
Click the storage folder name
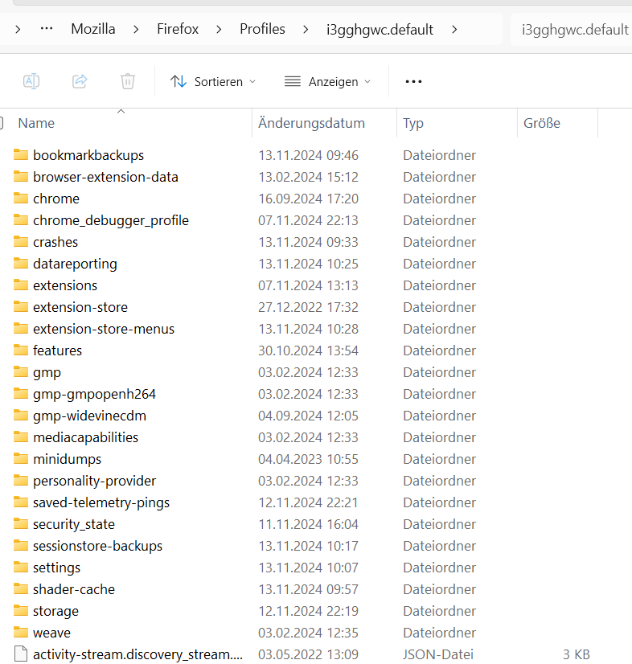pyautogui.click(x=55, y=611)
